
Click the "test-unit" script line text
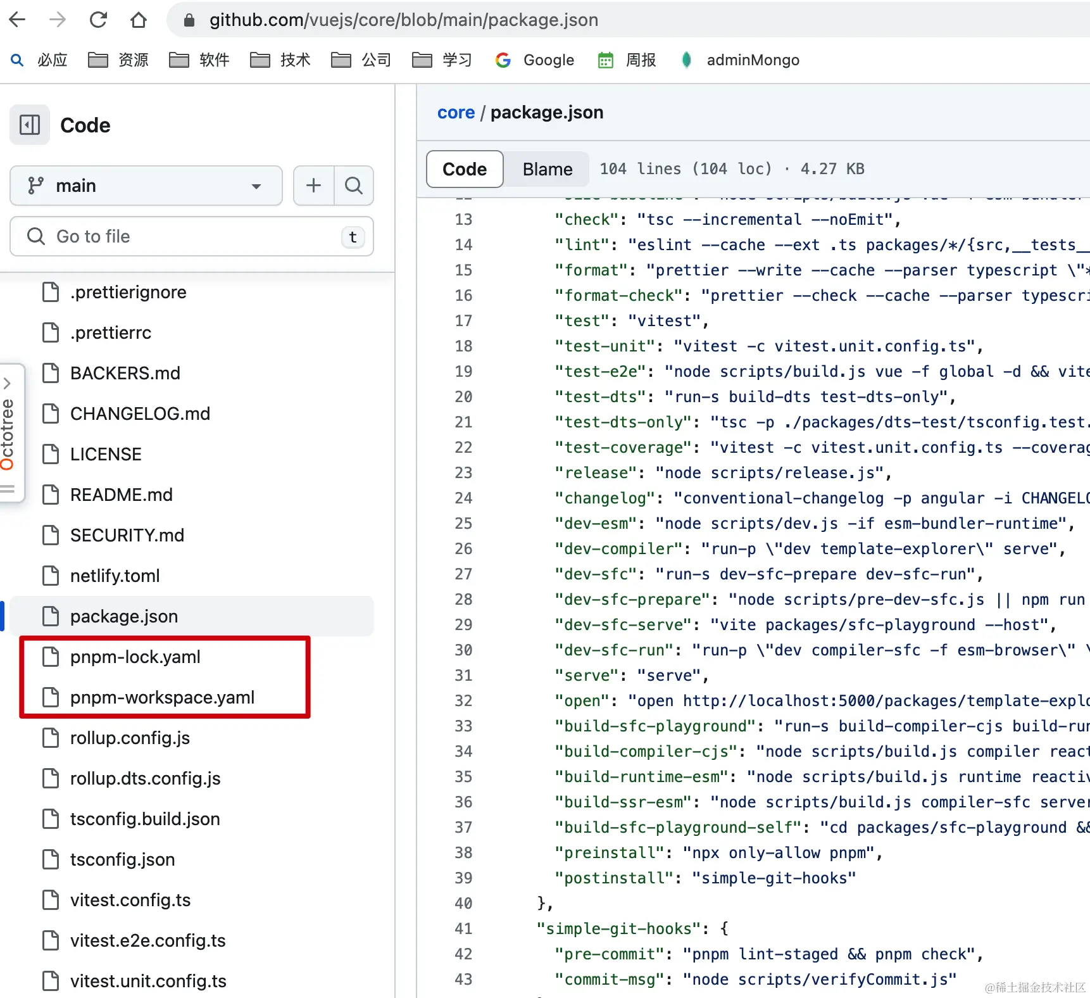tap(769, 346)
